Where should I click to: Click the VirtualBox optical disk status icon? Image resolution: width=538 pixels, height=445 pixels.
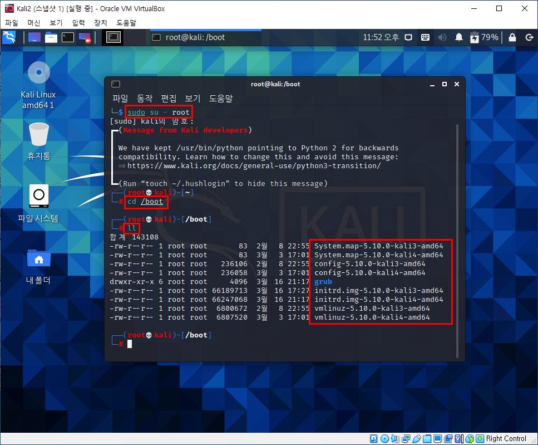click(x=384, y=438)
